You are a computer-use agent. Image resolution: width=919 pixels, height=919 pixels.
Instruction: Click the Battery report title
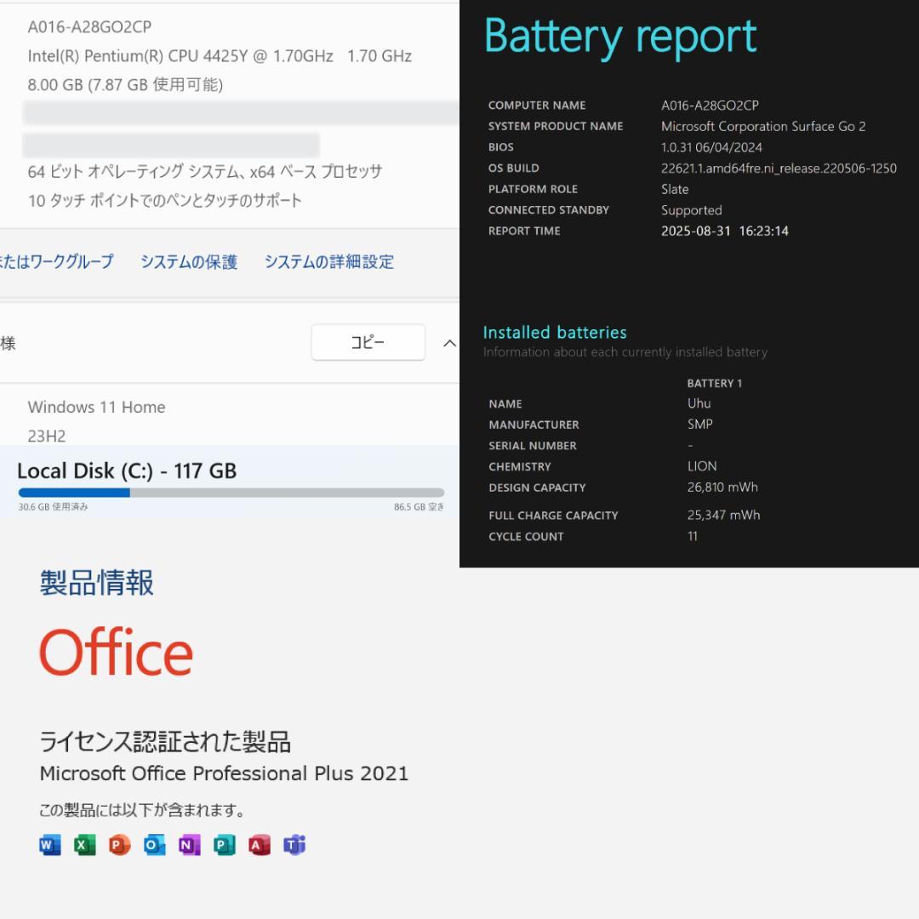pyautogui.click(x=620, y=37)
